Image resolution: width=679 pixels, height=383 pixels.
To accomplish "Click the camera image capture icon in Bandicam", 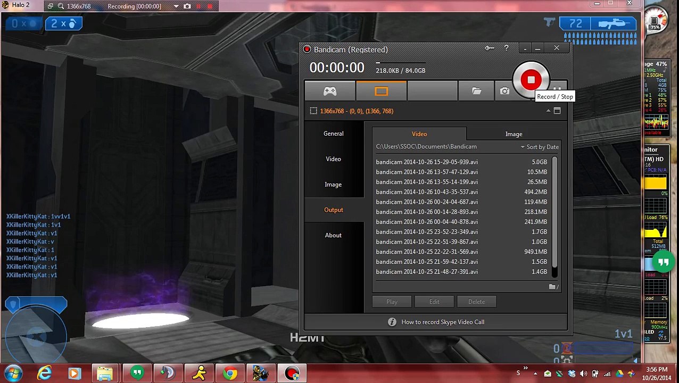I will tap(504, 91).
